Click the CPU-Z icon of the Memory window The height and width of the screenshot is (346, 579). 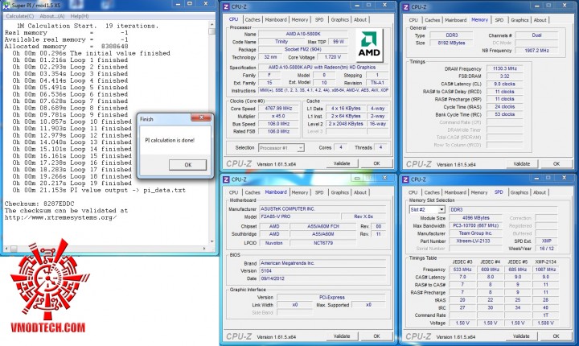point(406,6)
